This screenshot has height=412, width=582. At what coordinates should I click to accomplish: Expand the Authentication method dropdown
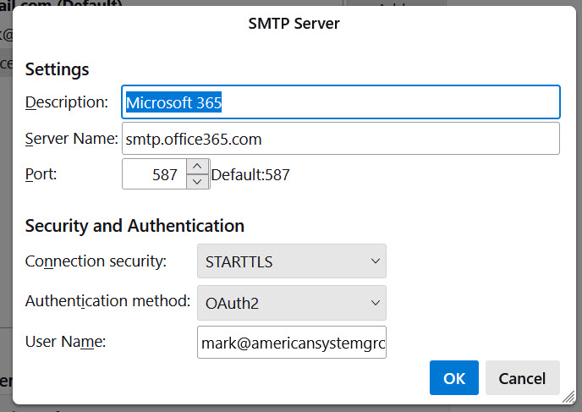[x=291, y=302]
